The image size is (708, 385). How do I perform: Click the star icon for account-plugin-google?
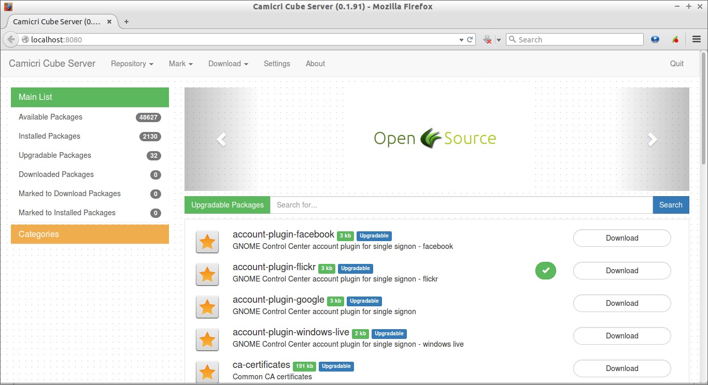pyautogui.click(x=207, y=307)
